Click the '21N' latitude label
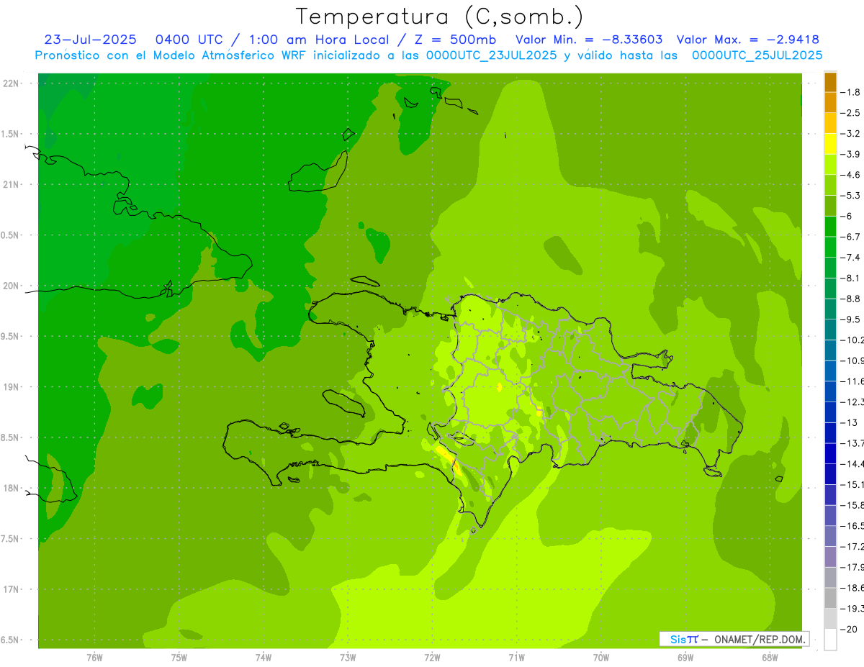The image size is (864, 667). 10,184
